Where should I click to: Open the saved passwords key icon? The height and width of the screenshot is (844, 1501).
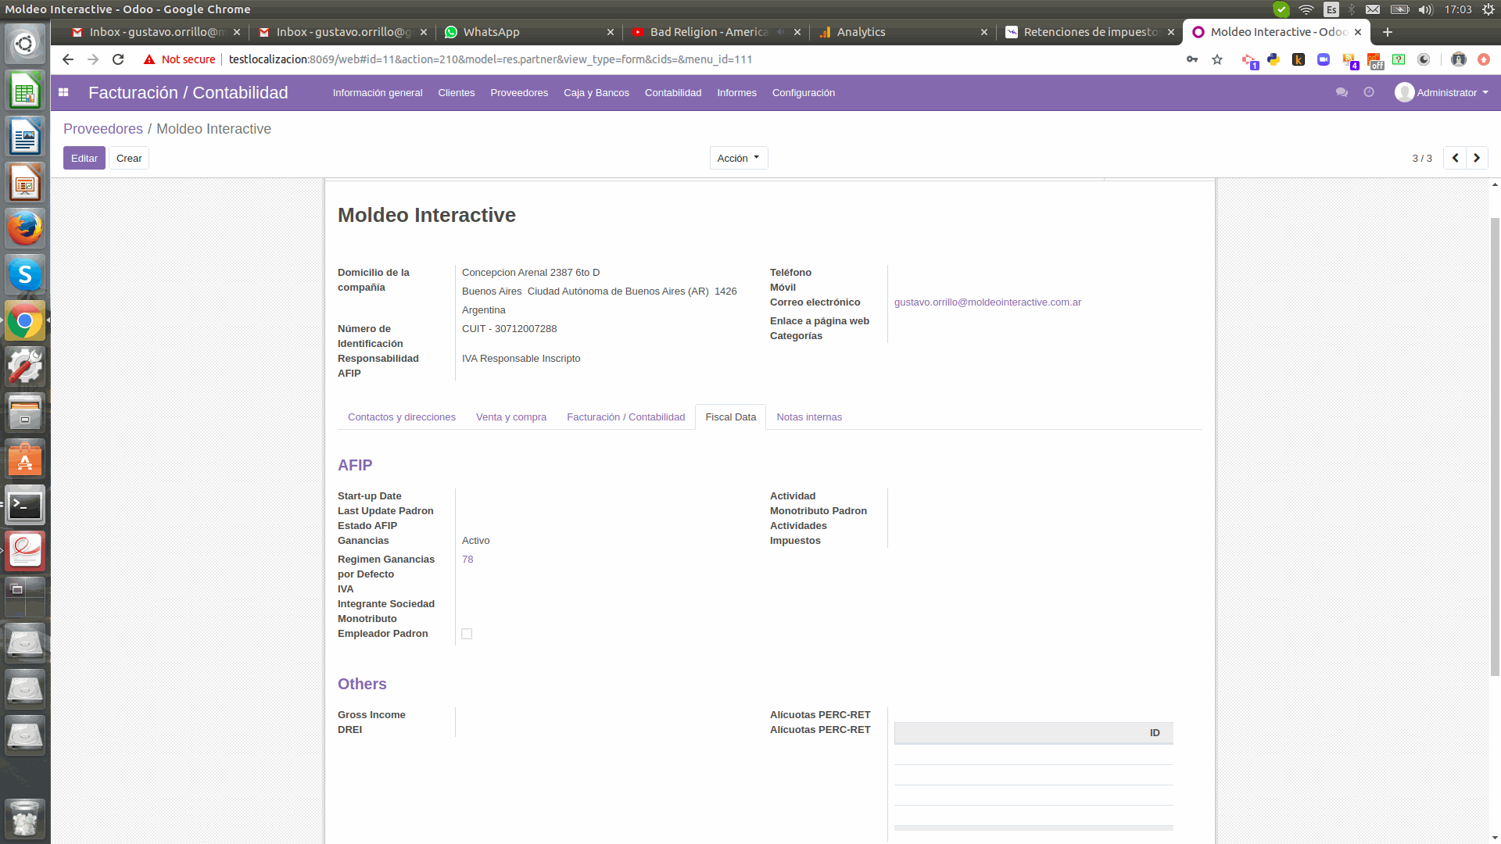(1192, 59)
